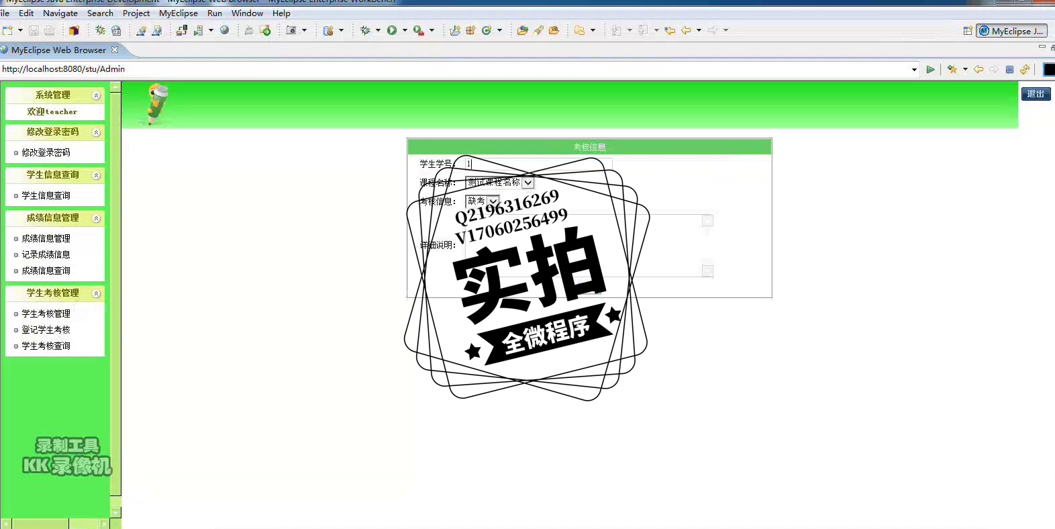
Task: Open the address bar URL history dropdown
Action: [x=914, y=69]
